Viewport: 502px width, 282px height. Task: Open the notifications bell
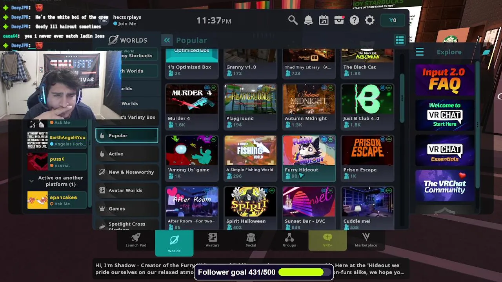(308, 20)
